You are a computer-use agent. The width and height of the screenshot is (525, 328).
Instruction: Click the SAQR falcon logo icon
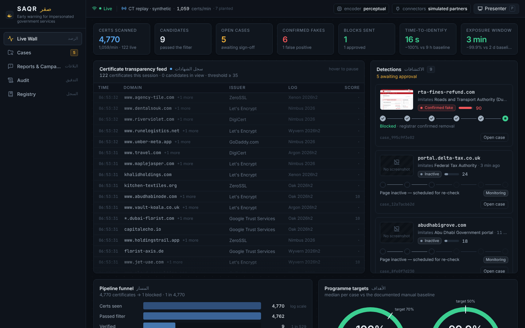10,15
